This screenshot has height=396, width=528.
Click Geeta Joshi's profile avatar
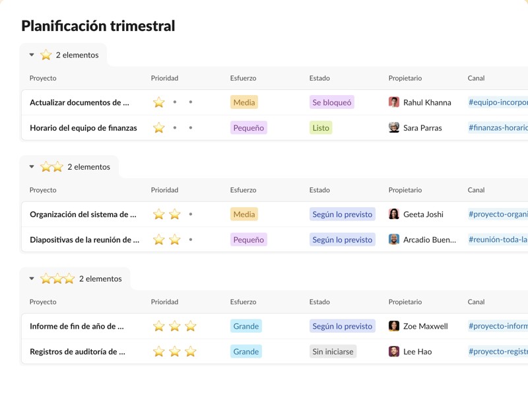(394, 214)
